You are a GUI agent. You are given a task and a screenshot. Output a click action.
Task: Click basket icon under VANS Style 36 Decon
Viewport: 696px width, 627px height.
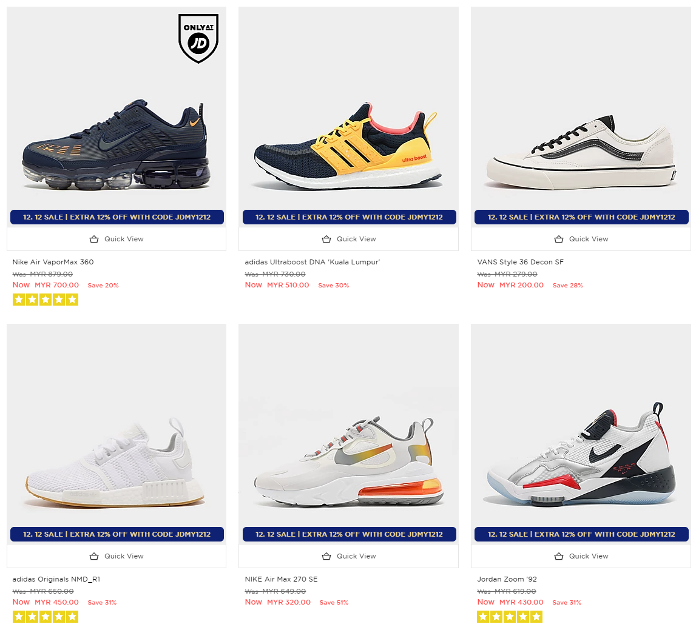pyautogui.click(x=559, y=239)
